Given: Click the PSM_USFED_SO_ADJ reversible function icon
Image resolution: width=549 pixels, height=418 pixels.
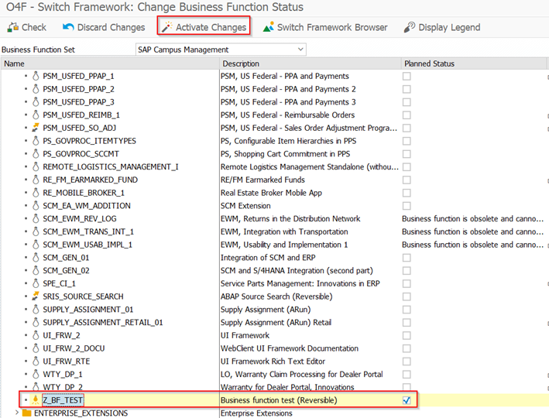Looking at the screenshot, I should (x=35, y=128).
